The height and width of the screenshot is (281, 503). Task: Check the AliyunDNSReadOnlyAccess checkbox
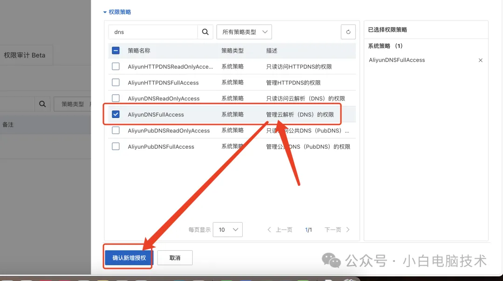116,98
